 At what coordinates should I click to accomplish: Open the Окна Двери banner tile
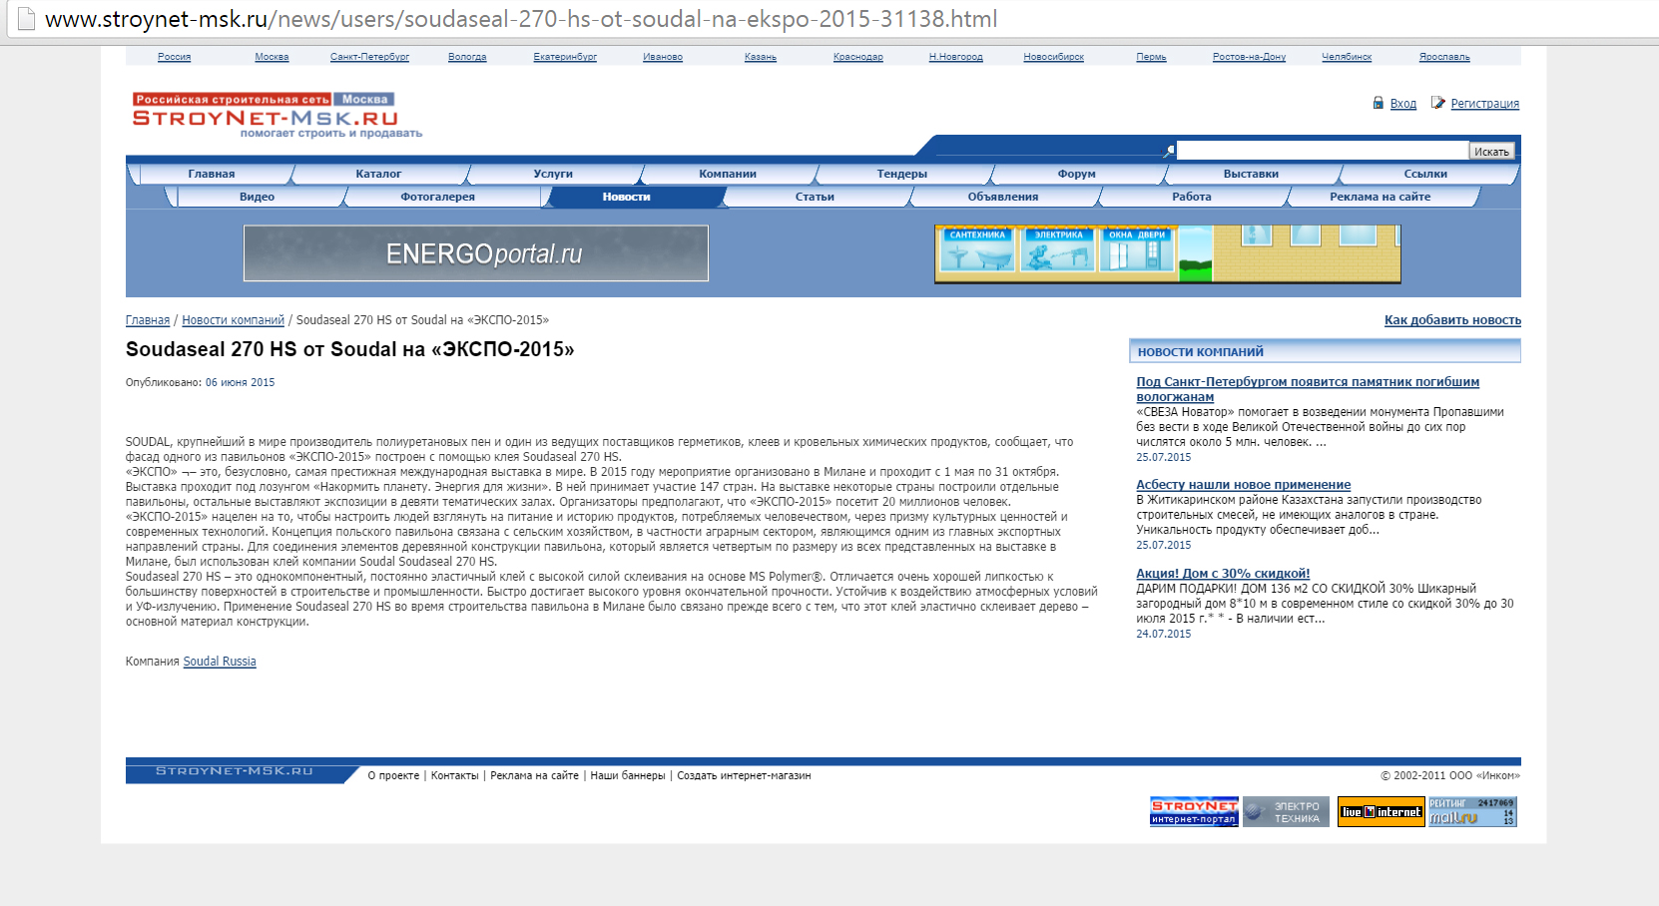coord(1137,249)
